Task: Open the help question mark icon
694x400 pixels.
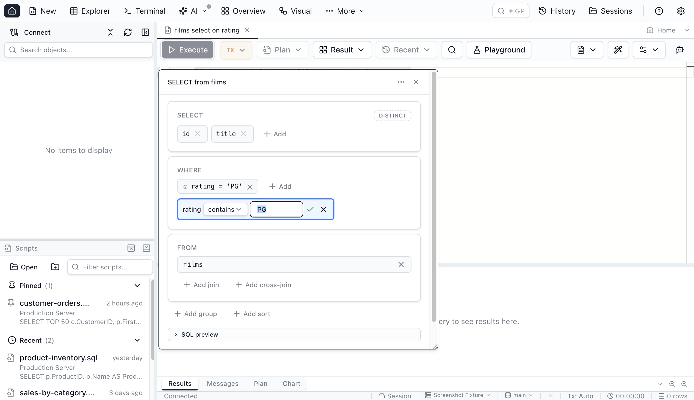Action: (x=659, y=11)
